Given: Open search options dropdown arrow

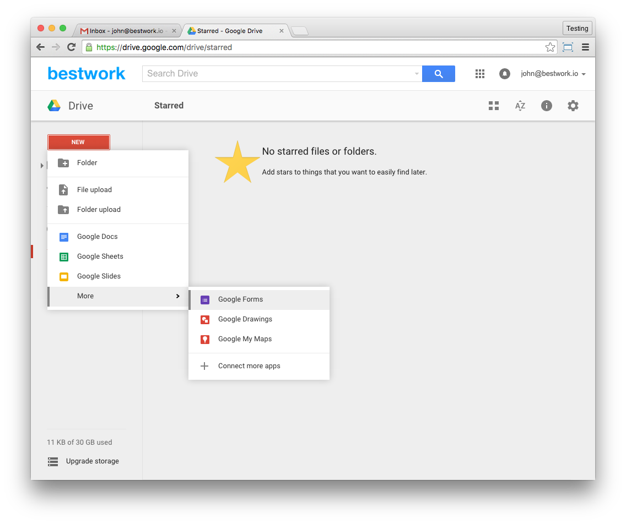Looking at the screenshot, I should pos(417,74).
